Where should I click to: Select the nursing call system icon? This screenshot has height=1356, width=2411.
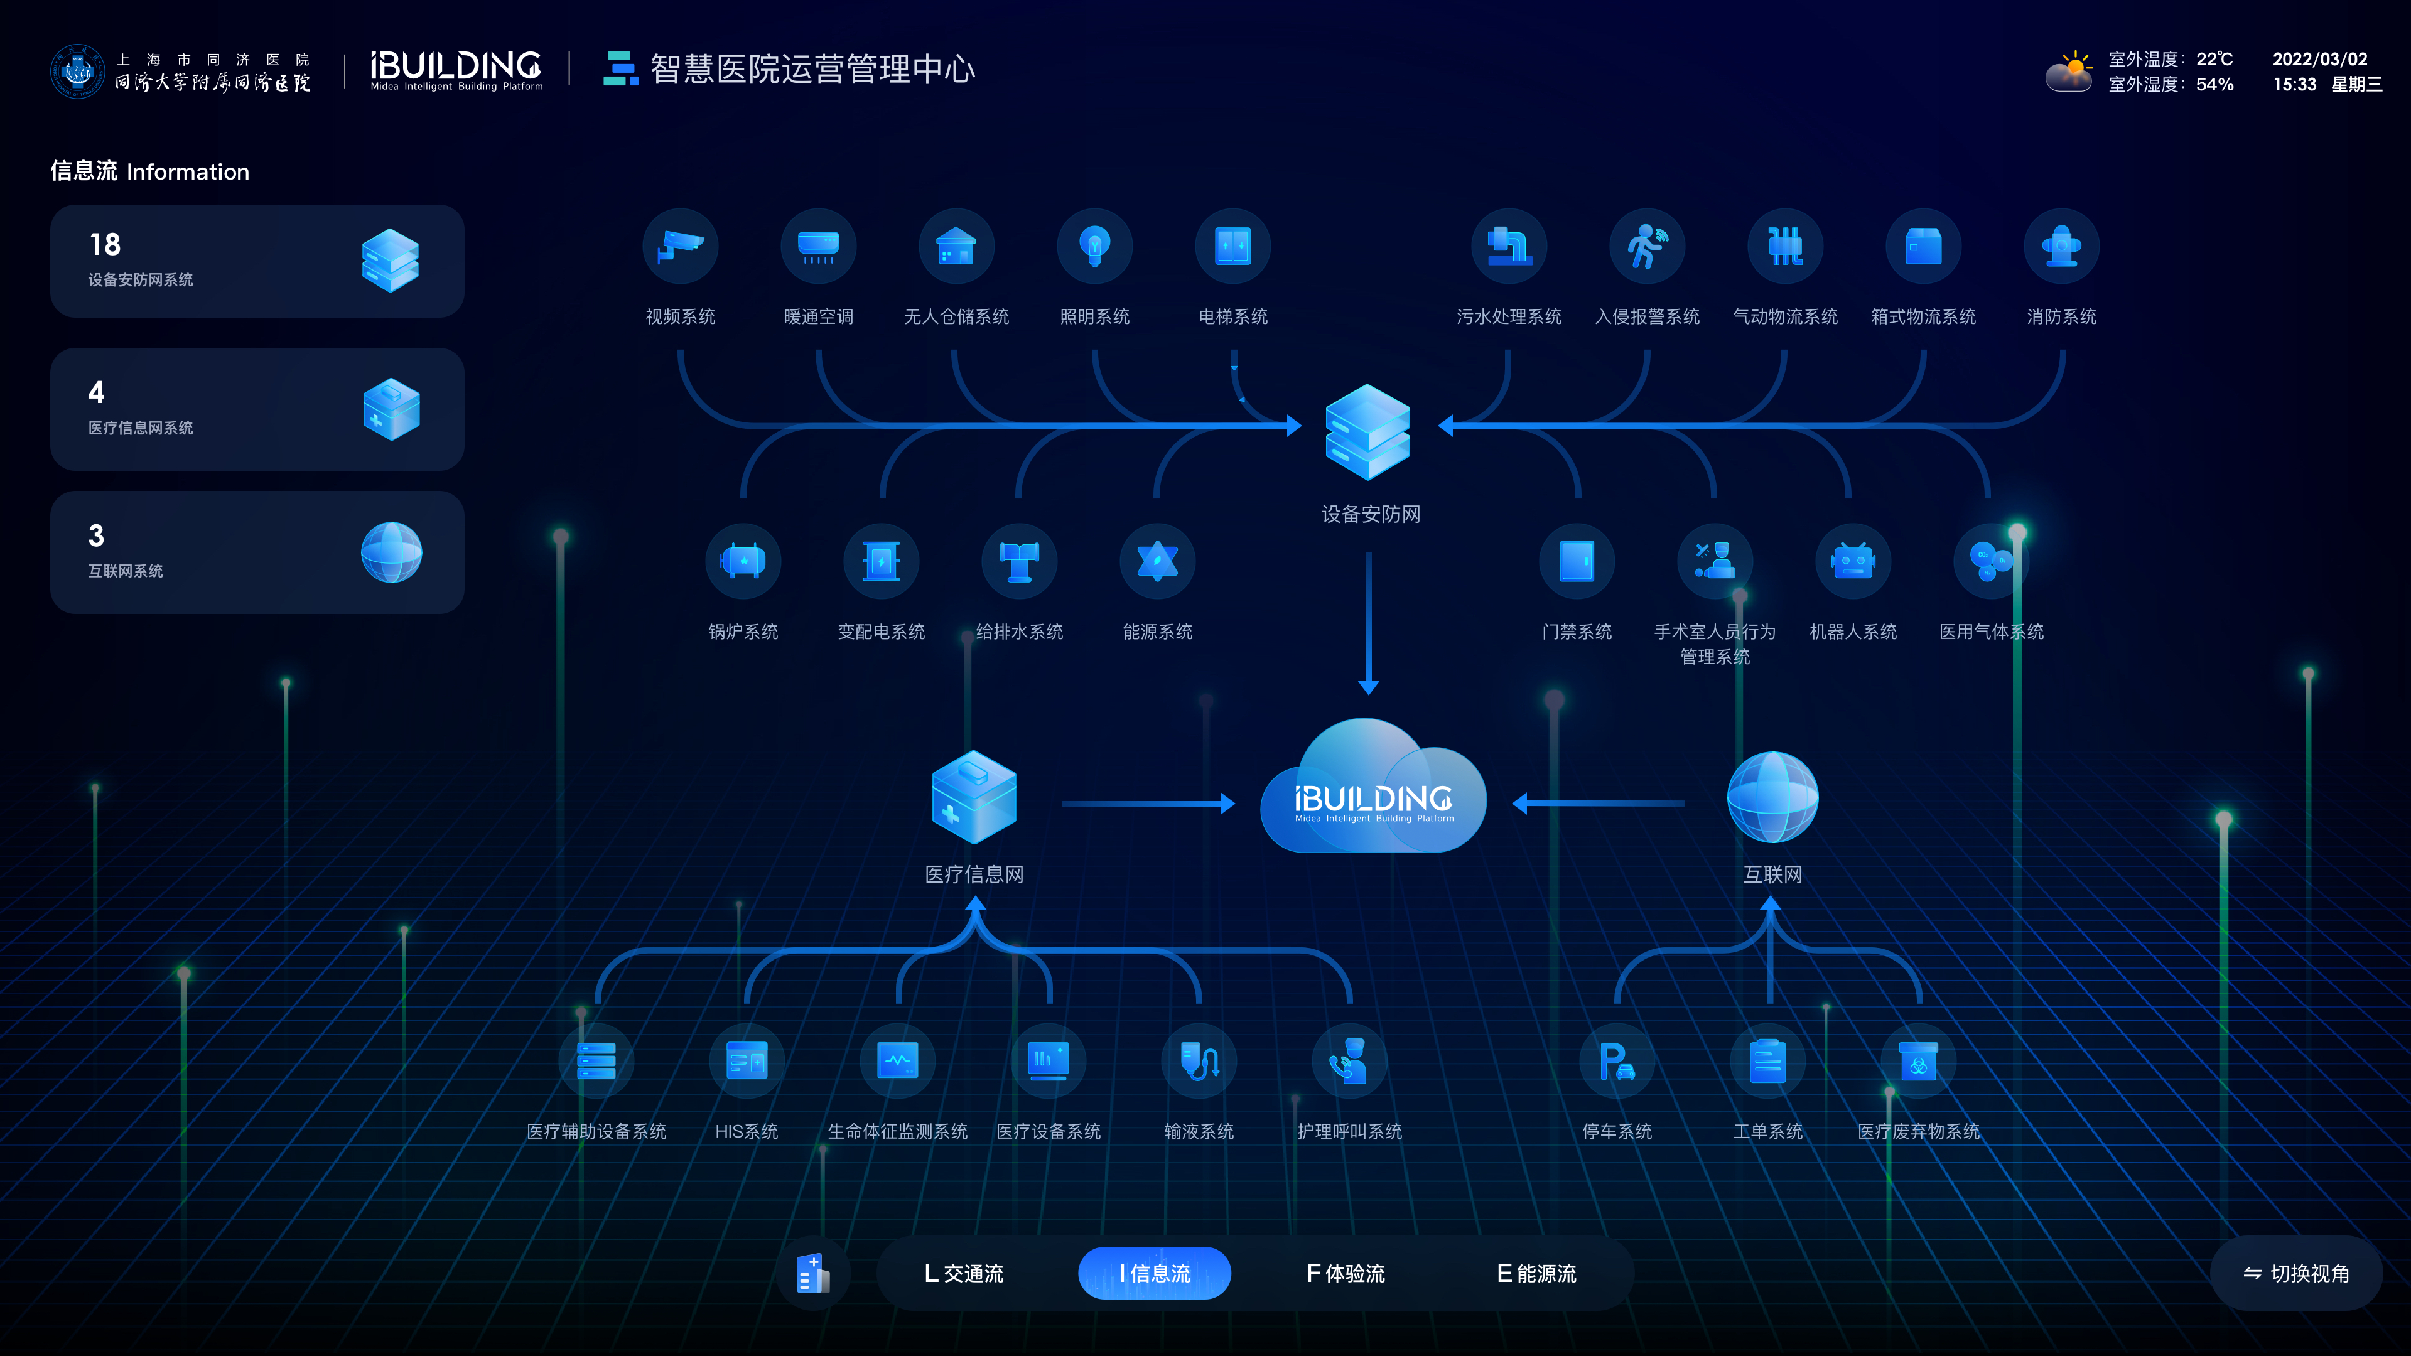point(1349,1061)
